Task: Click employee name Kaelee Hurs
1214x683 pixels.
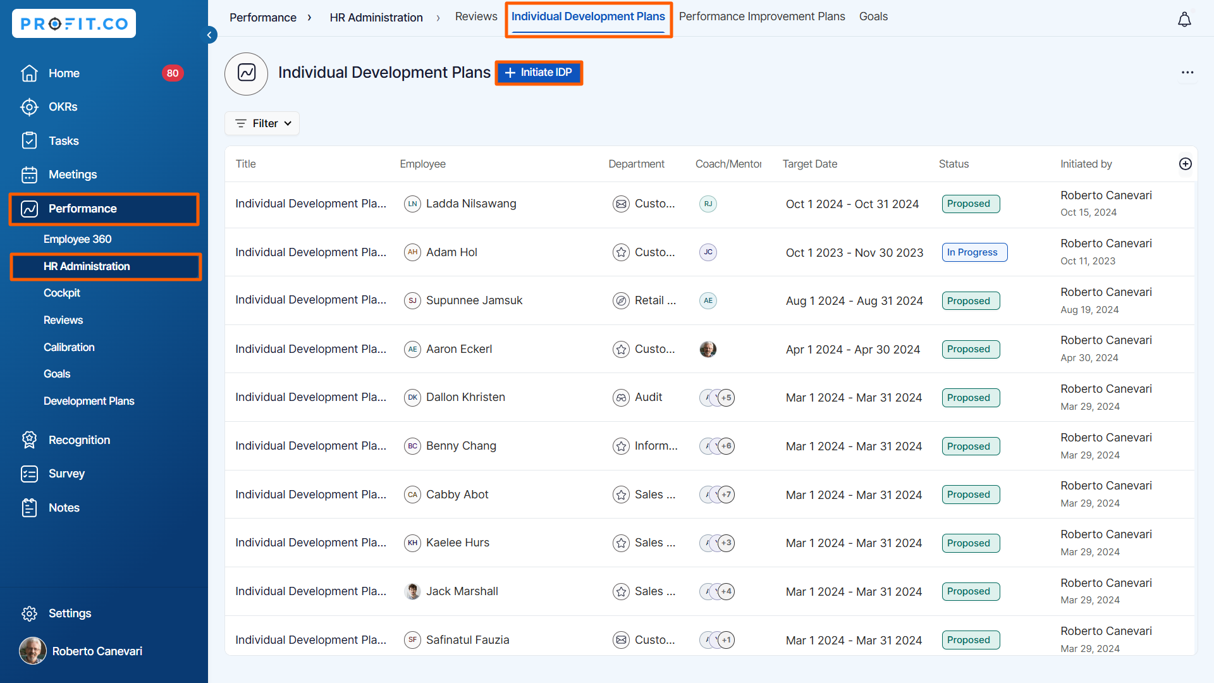Action: 458,543
